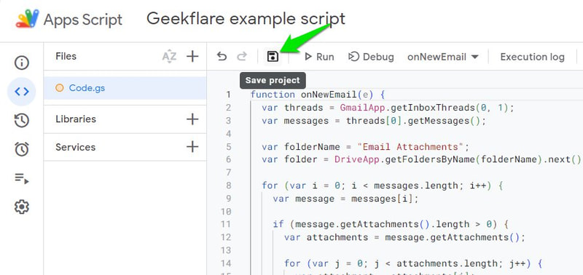
Task: Click line number 1 in gutter
Action: (x=228, y=95)
